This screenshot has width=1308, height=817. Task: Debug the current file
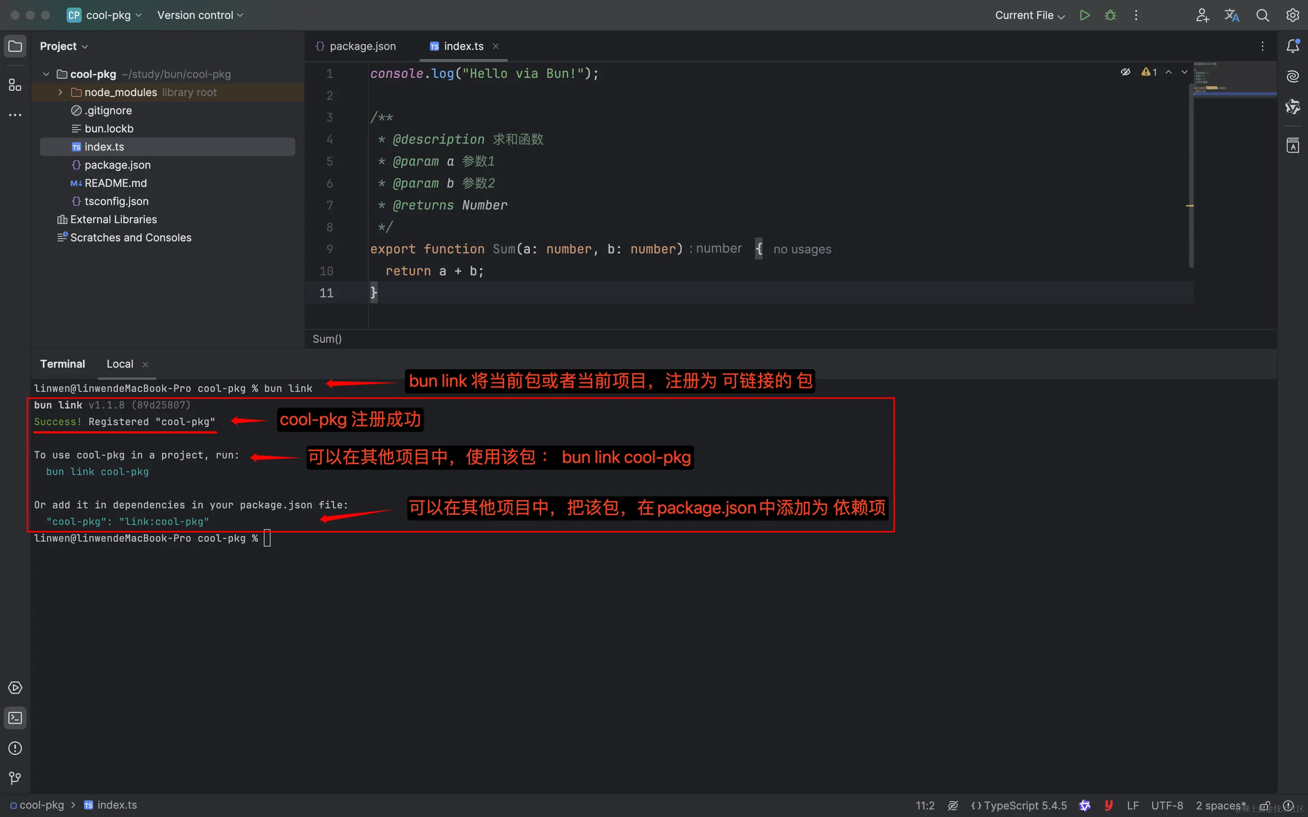[x=1110, y=15]
